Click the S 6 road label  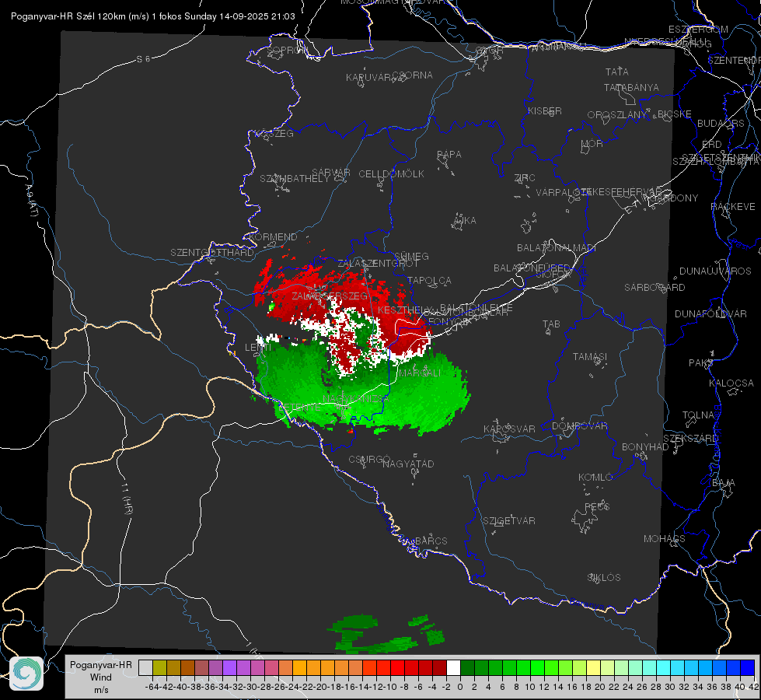point(143,59)
